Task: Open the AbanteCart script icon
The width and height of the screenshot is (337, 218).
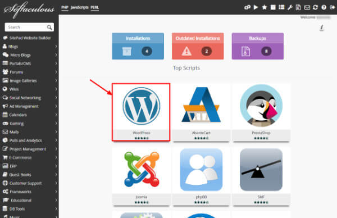Action: pyautogui.click(x=201, y=105)
